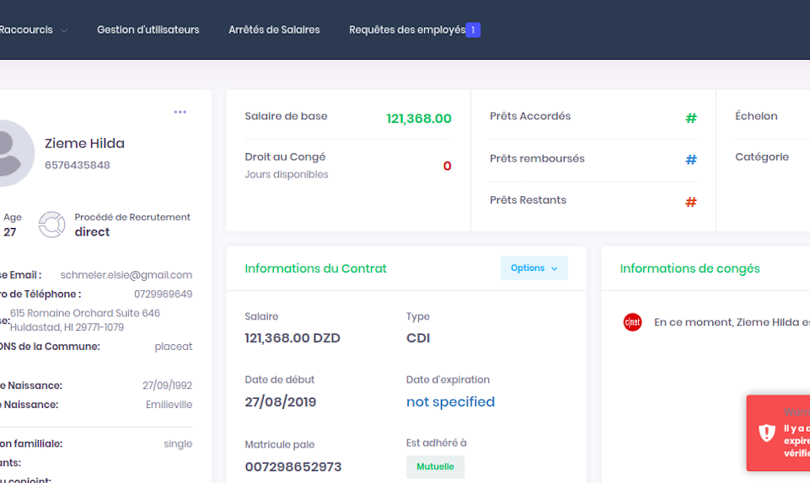Open the Options dropdown in contract panel
810x483 pixels.
coord(534,268)
